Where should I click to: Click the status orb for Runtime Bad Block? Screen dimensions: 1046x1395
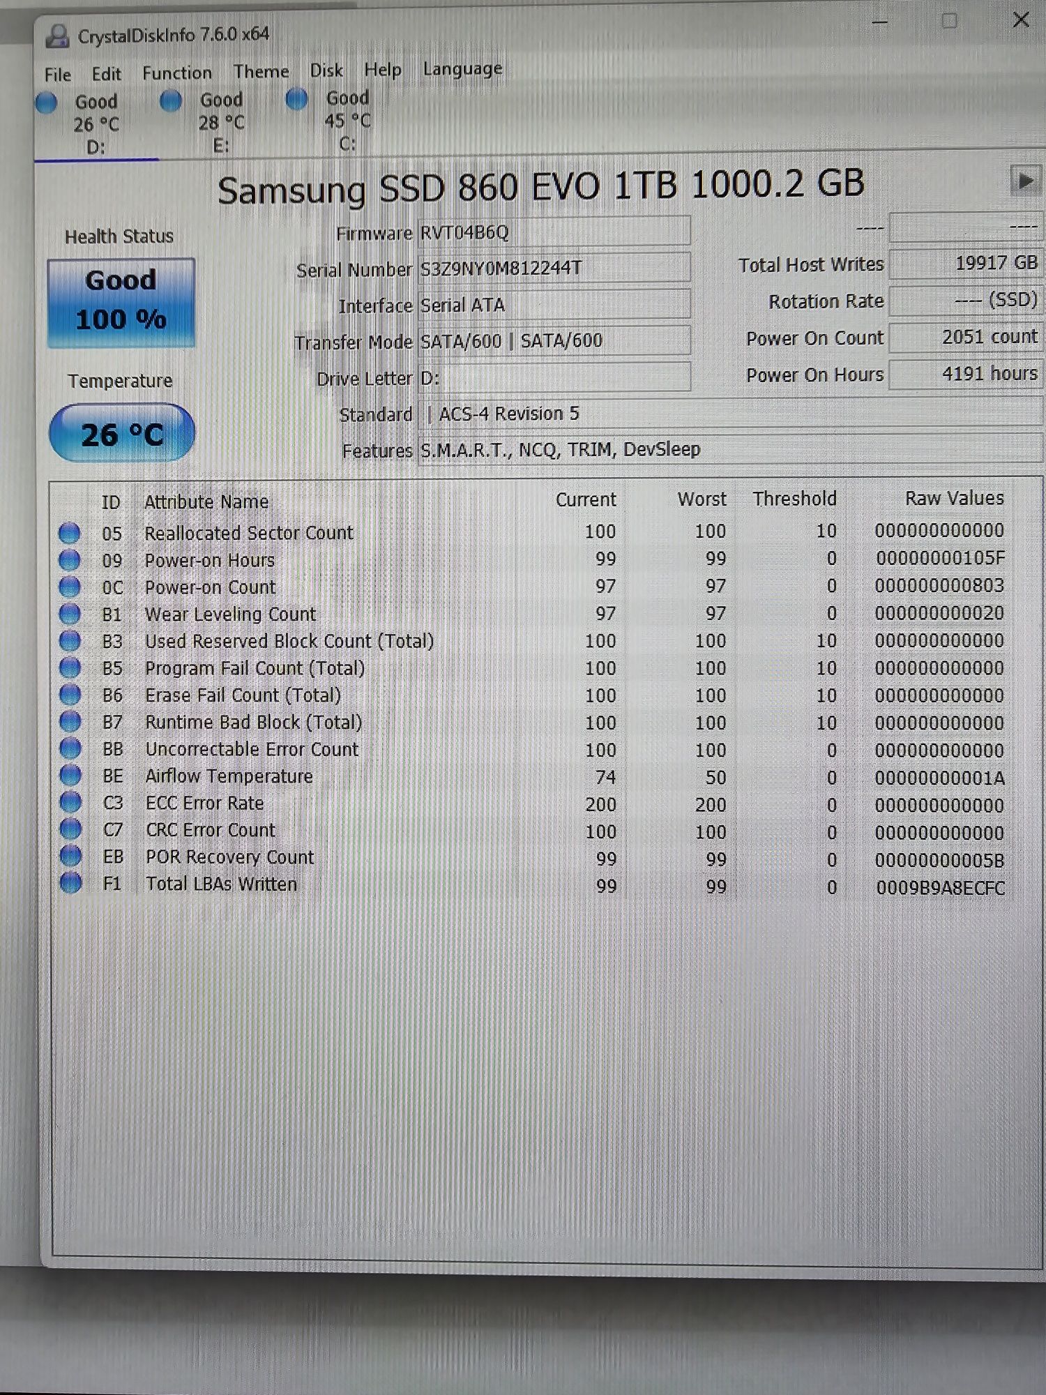point(70,721)
